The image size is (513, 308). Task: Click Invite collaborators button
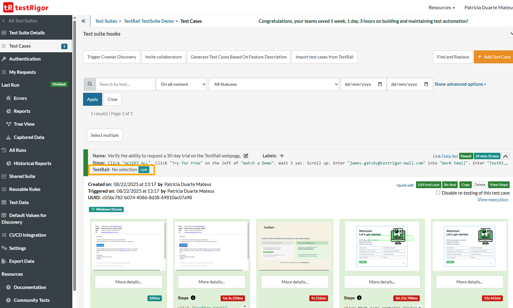click(163, 57)
